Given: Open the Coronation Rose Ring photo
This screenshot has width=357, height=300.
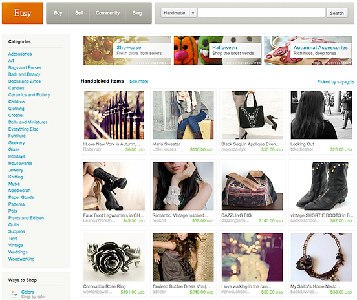Looking at the screenshot, I should (x=114, y=257).
